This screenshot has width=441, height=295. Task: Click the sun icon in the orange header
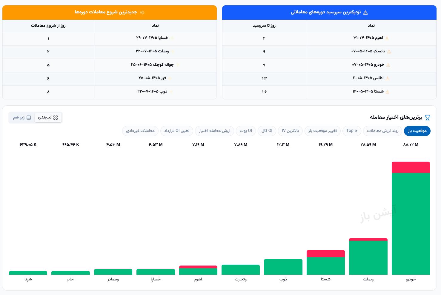(142, 12)
